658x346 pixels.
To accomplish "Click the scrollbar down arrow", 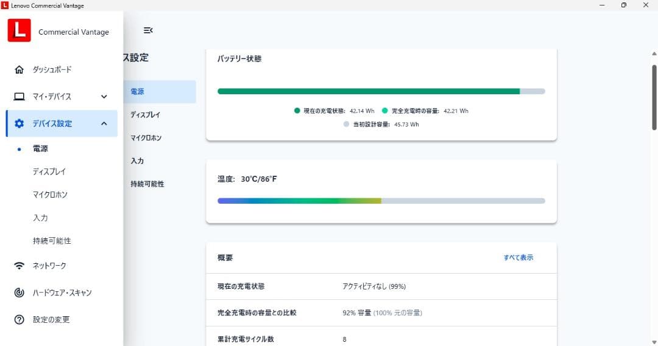I will coord(654,342).
